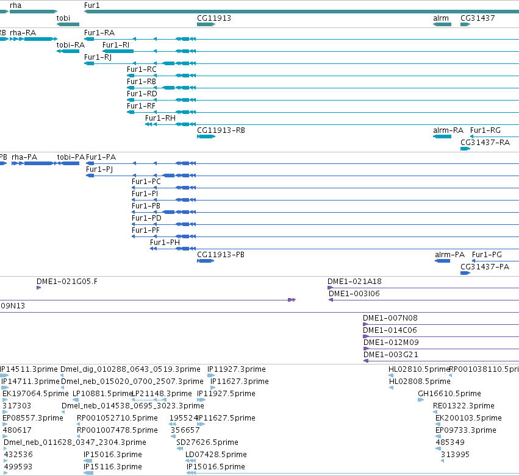The image size is (519, 476).
Task: Select the 313995 EST label
Action: [455, 455]
